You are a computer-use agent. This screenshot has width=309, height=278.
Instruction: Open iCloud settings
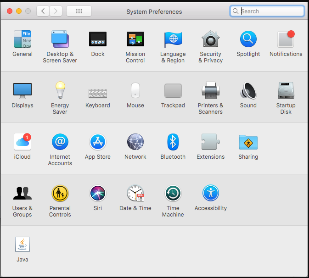pyautogui.click(x=22, y=142)
